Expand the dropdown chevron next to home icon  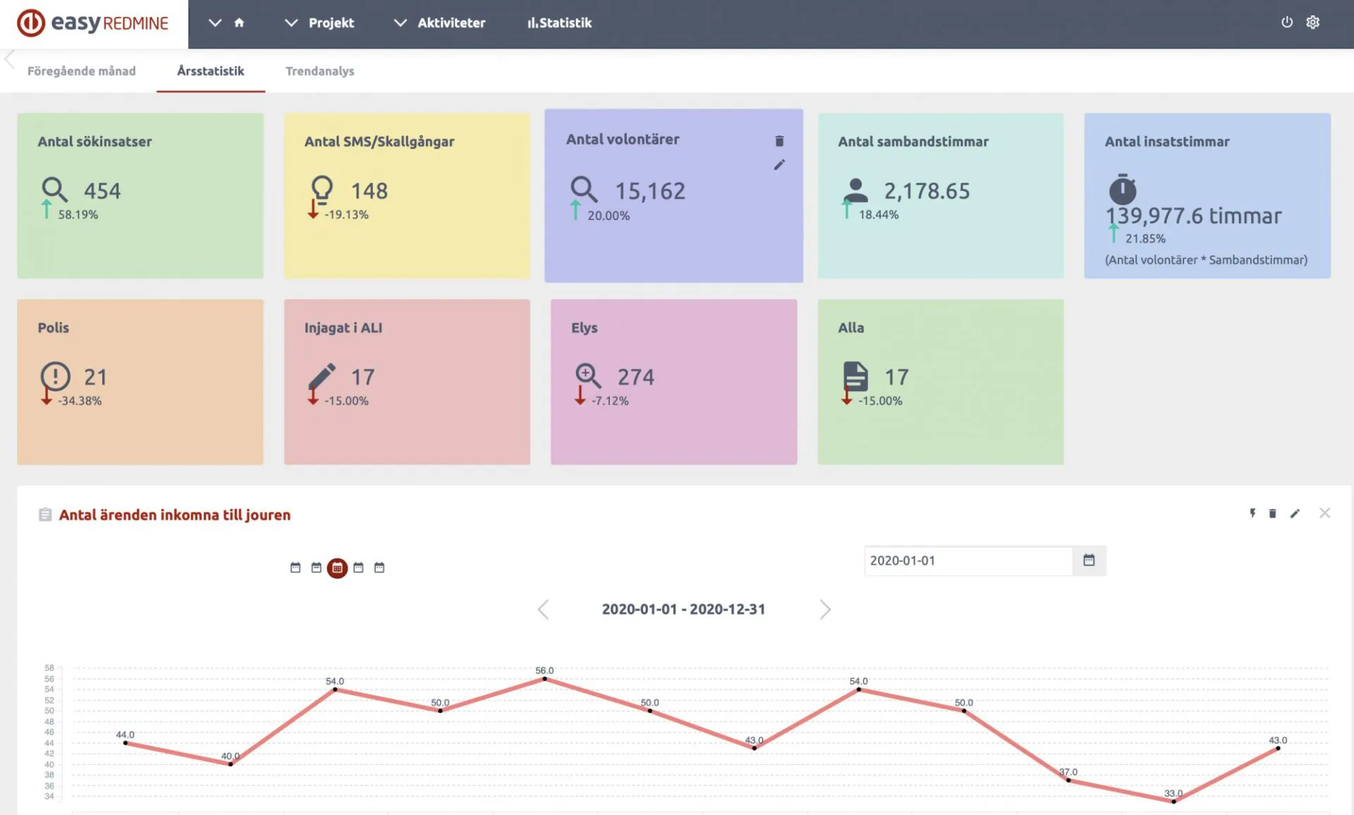(215, 23)
